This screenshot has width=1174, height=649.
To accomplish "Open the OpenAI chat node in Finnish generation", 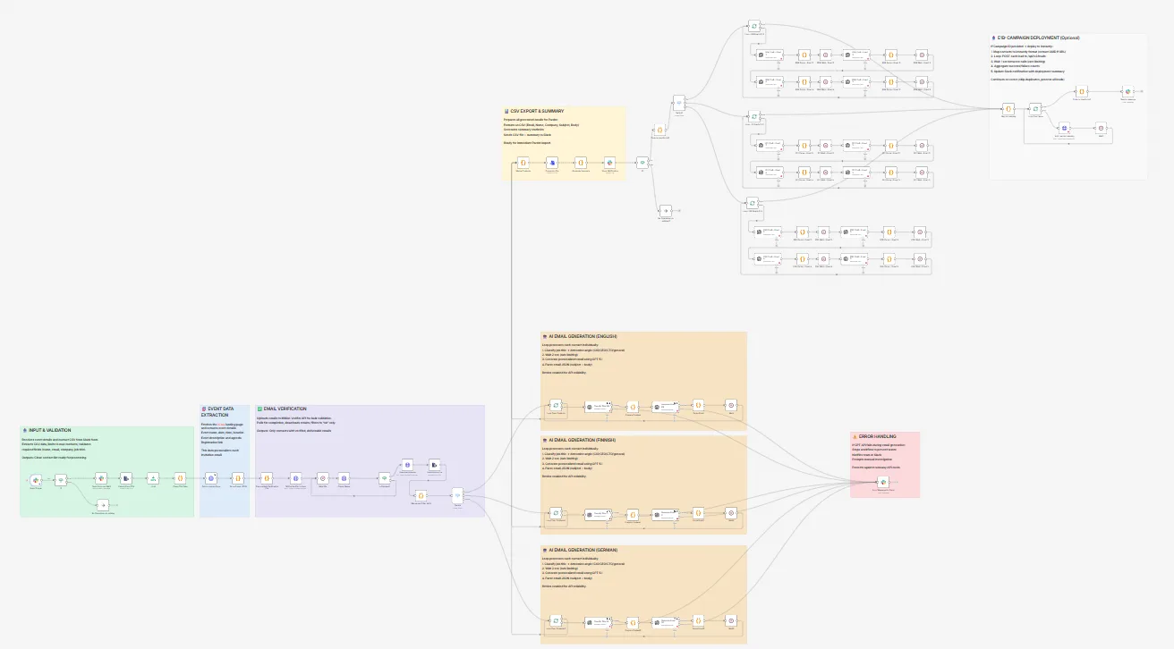I will (x=599, y=513).
